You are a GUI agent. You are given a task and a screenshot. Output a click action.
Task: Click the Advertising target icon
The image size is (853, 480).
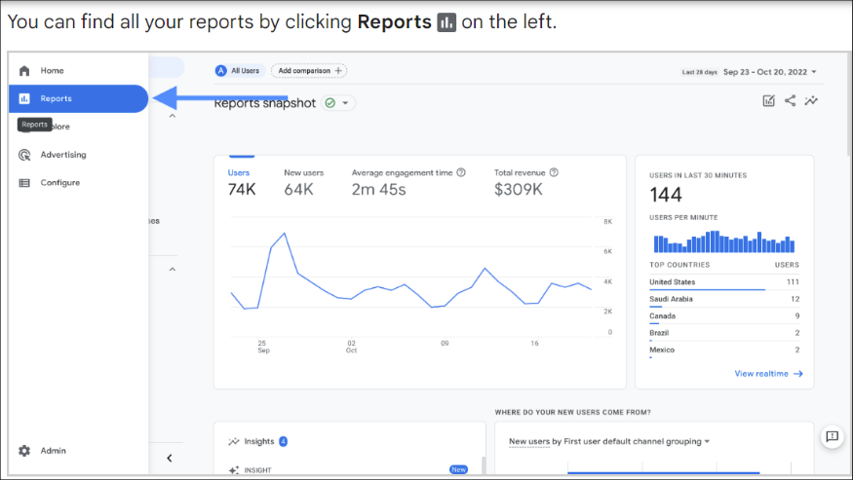(x=24, y=155)
